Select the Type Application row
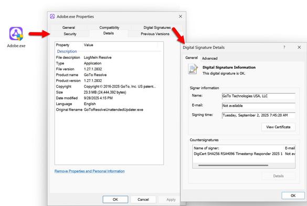Image resolution: width=307 pixels, height=206 pixels. click(x=109, y=63)
